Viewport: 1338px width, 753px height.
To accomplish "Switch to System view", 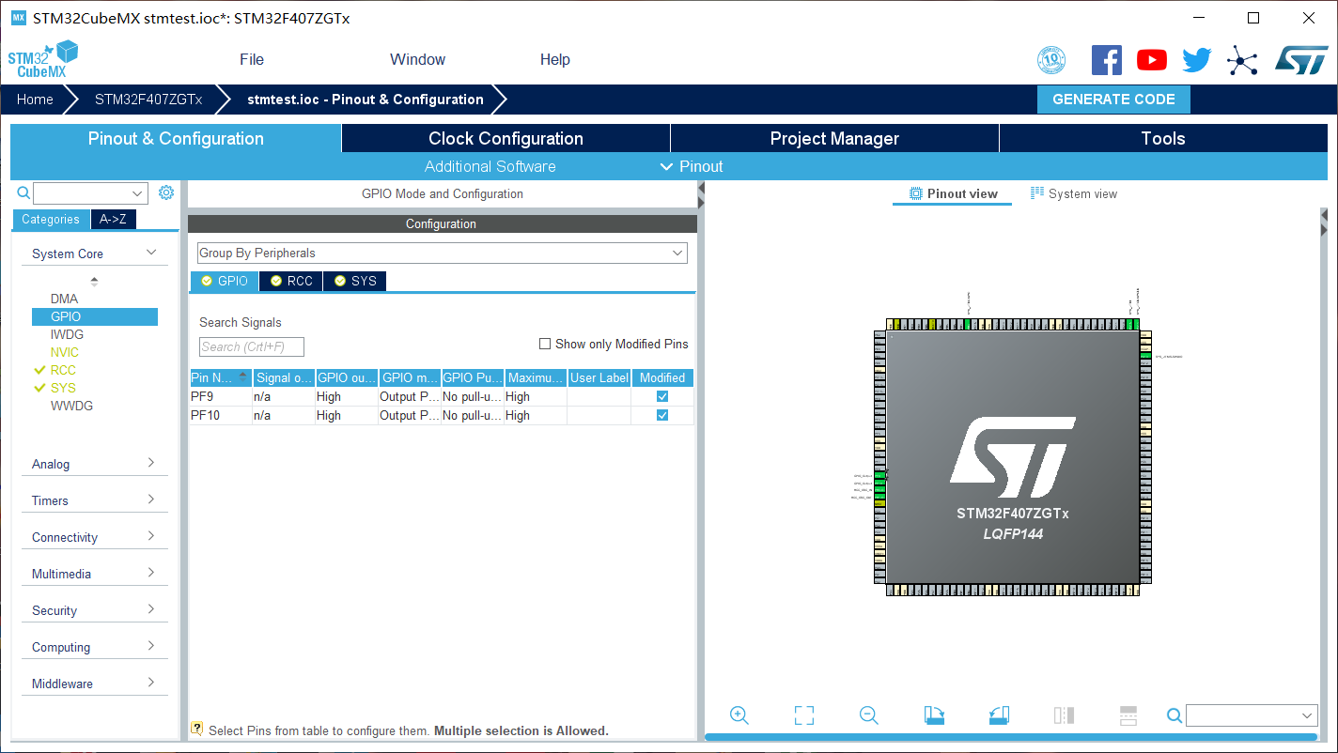I will click(x=1074, y=193).
